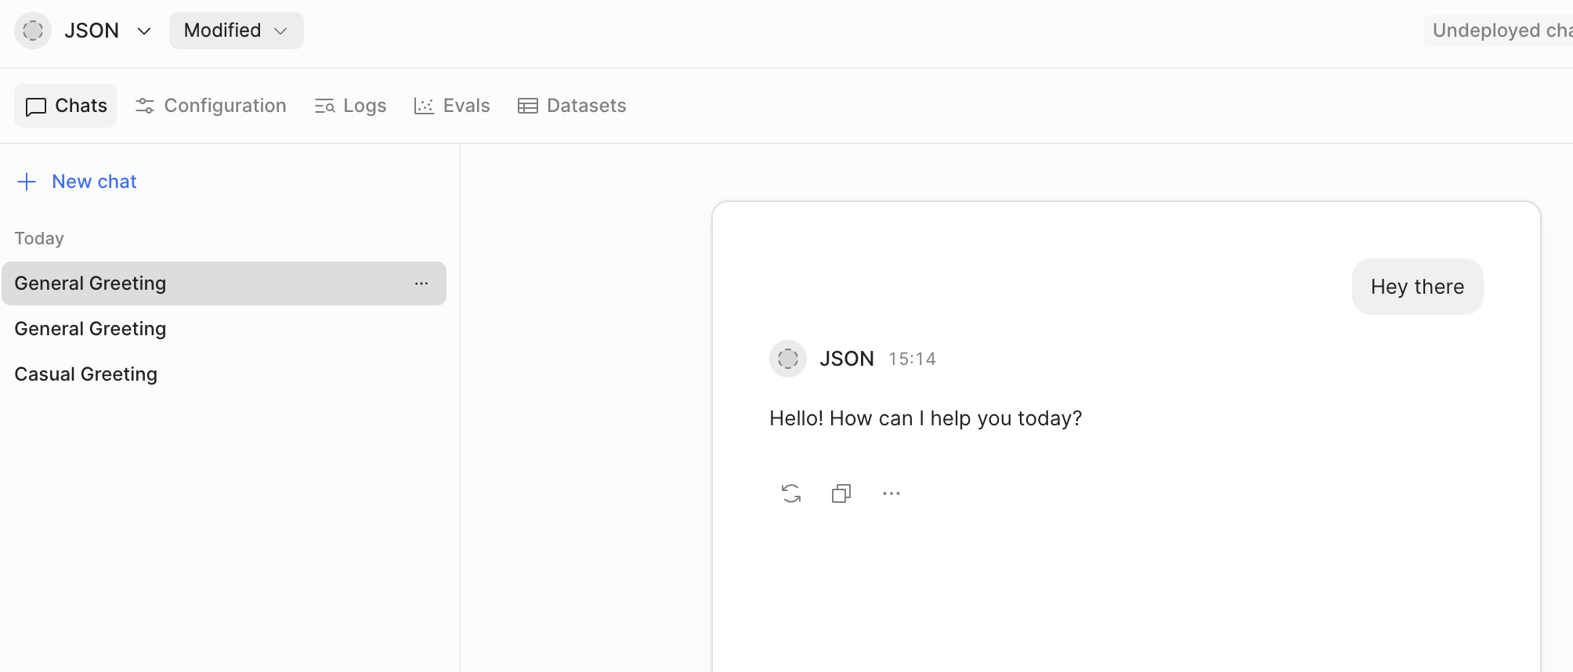Click the plus icon beside New chat
This screenshot has height=672, width=1573.
(x=27, y=182)
